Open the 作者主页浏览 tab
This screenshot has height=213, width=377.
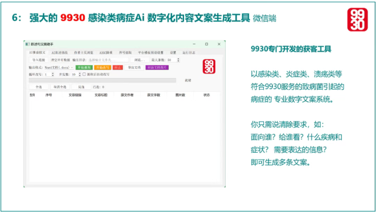[83, 53]
